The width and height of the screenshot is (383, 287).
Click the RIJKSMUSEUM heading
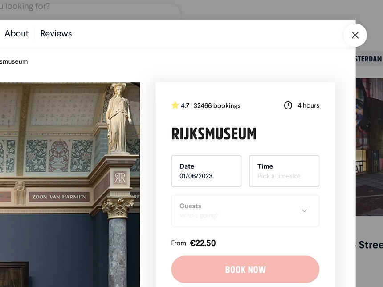[214, 133]
